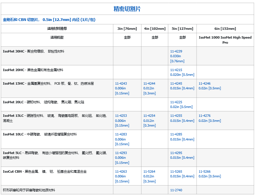256x195 pixels.
Task: Click the 3in [76mm] column header
Action: click(x=127, y=29)
